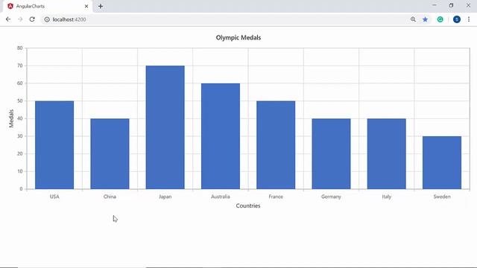Reload the page with the refresh icon
Viewport: 477px width, 268px height.
point(32,19)
